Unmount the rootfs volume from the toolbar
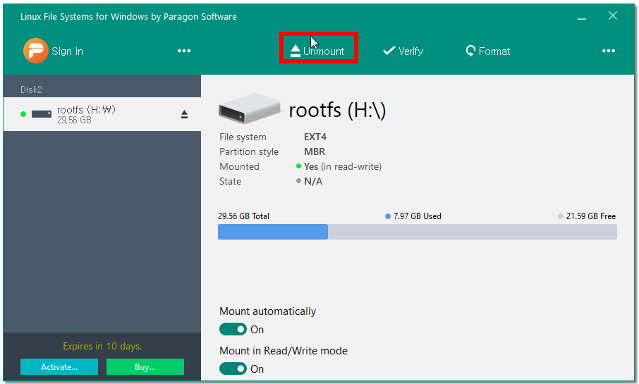The image size is (639, 384). pos(318,51)
